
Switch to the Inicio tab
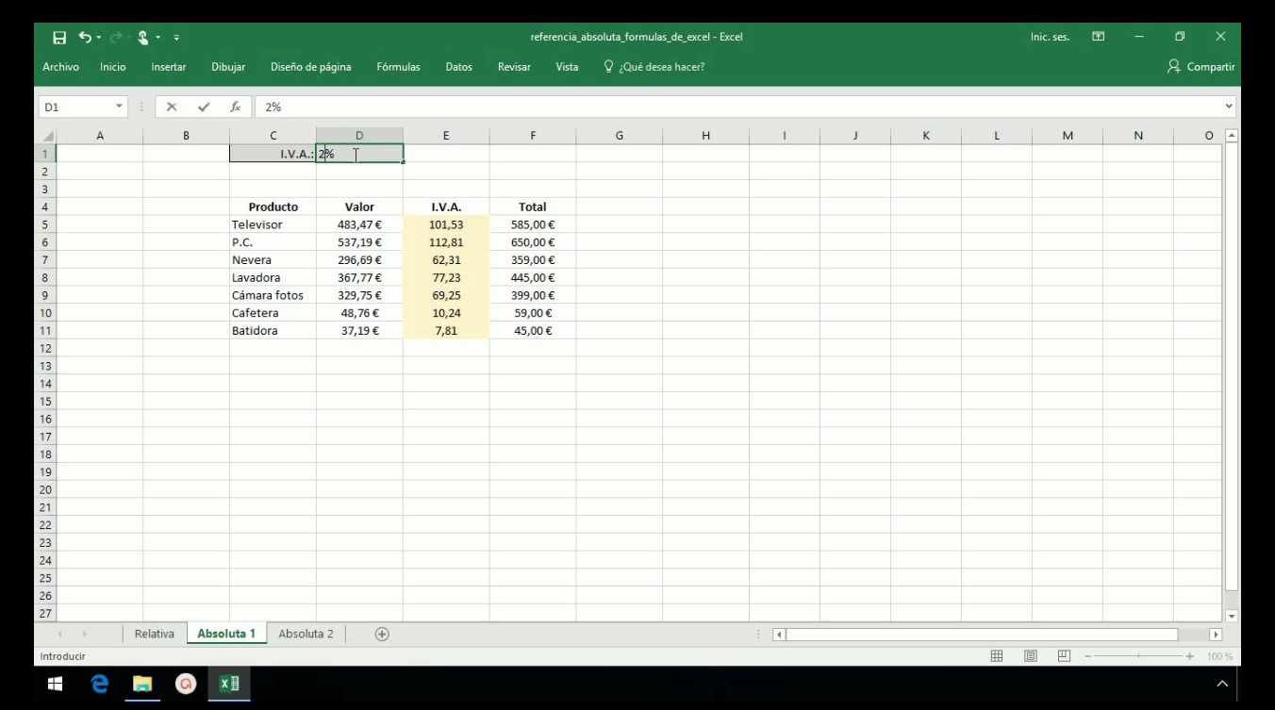[x=113, y=67]
